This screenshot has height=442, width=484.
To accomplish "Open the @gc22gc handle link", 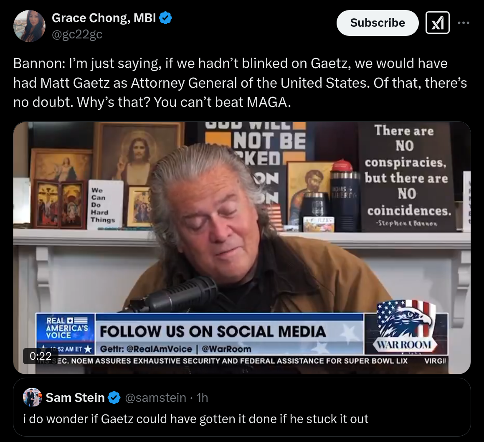I will click(x=77, y=34).
